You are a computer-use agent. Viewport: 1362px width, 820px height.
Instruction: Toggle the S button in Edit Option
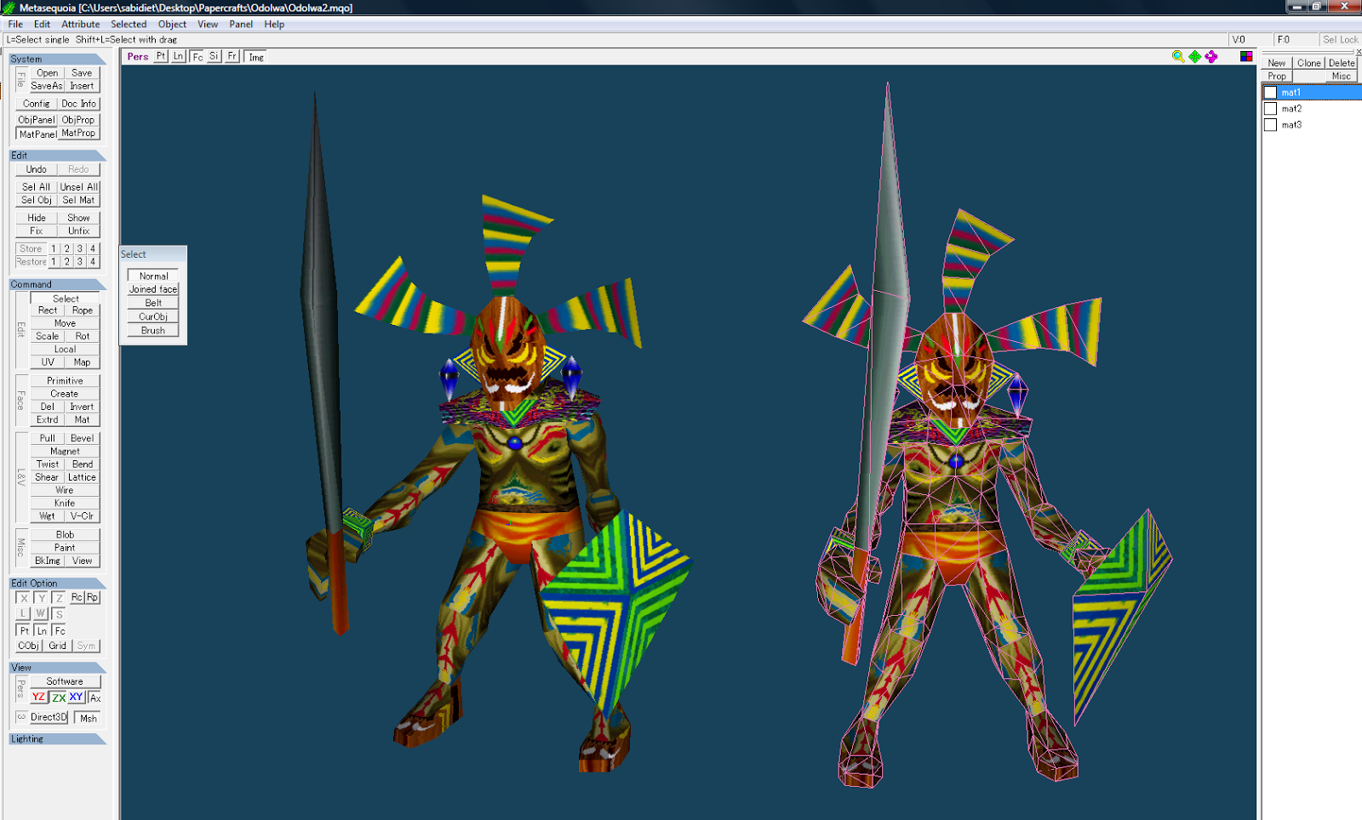pos(59,613)
